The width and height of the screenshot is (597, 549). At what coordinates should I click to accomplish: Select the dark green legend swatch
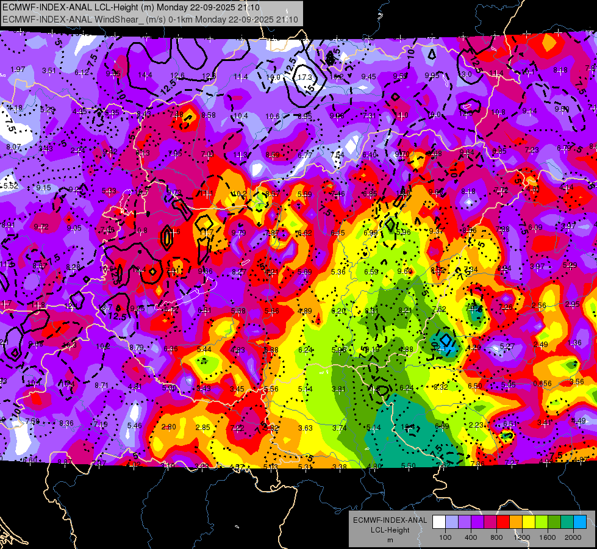pyautogui.click(x=555, y=522)
